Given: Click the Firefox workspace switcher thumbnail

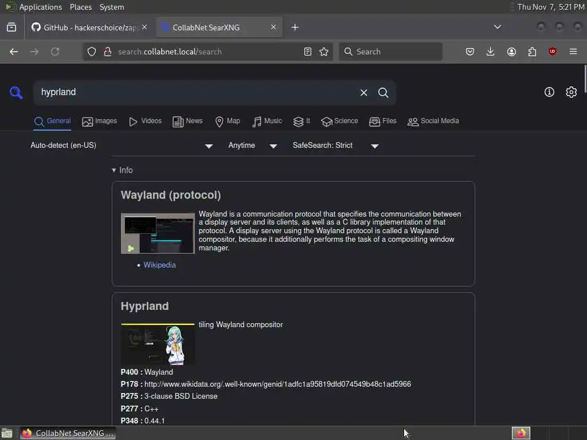Looking at the screenshot, I should click(521, 433).
